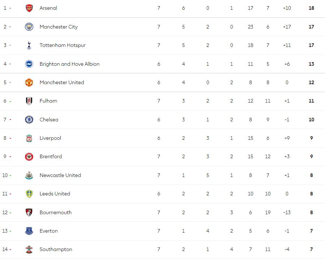
Task: Click Chelsea's red position-down arrow
Action: pyautogui.click(x=10, y=120)
